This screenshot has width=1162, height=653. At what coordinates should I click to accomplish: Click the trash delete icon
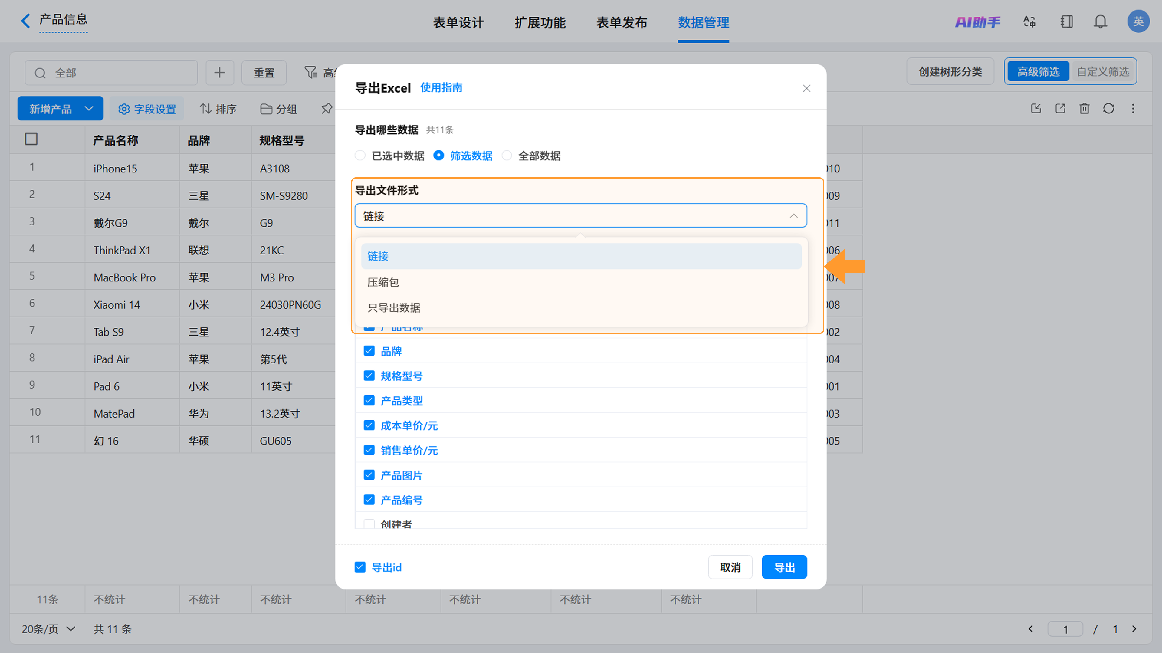(1085, 108)
